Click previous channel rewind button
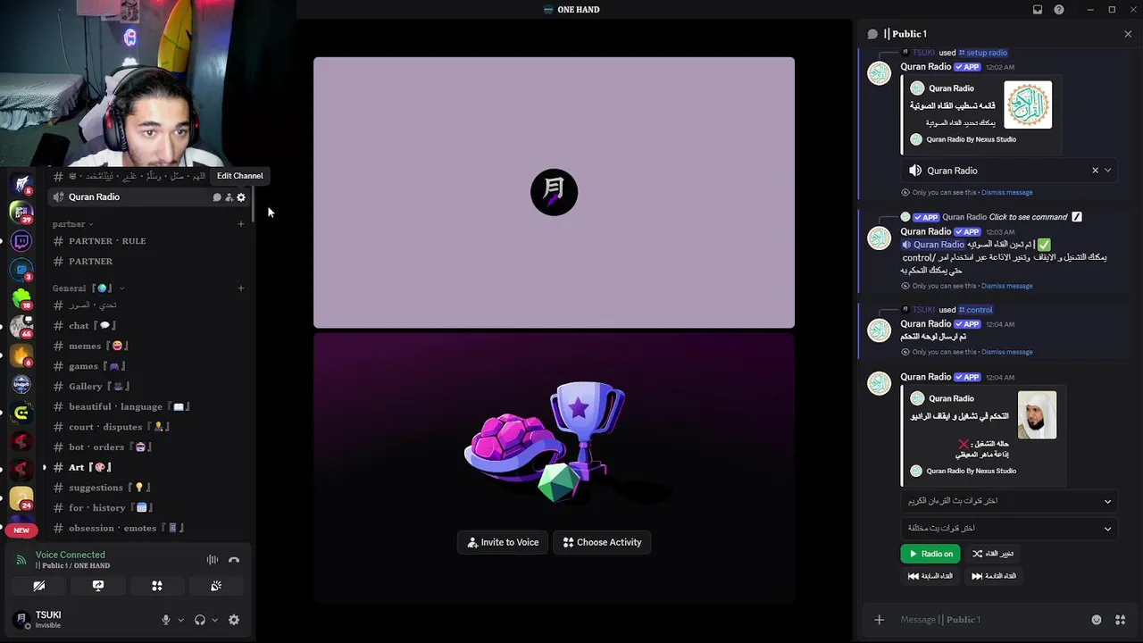This screenshot has width=1143, height=643. point(930,576)
